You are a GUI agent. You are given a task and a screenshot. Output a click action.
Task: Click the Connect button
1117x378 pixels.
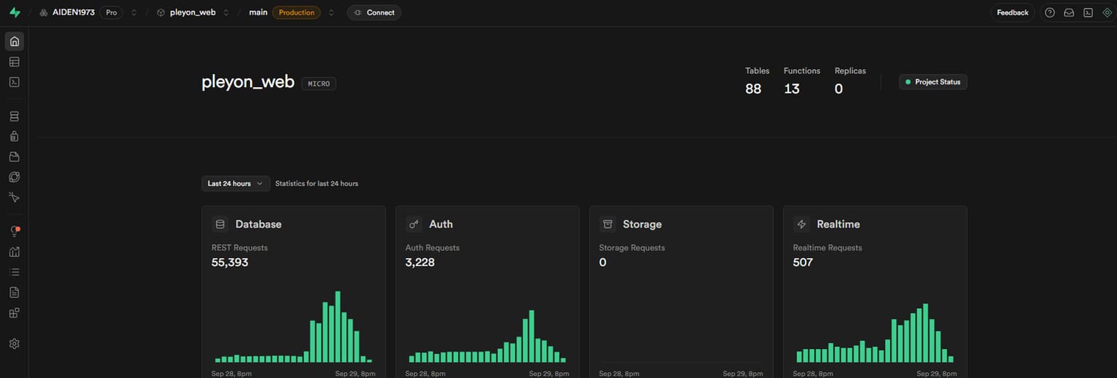[x=374, y=12]
